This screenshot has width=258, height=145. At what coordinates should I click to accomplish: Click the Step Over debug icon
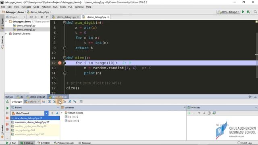coord(50,102)
